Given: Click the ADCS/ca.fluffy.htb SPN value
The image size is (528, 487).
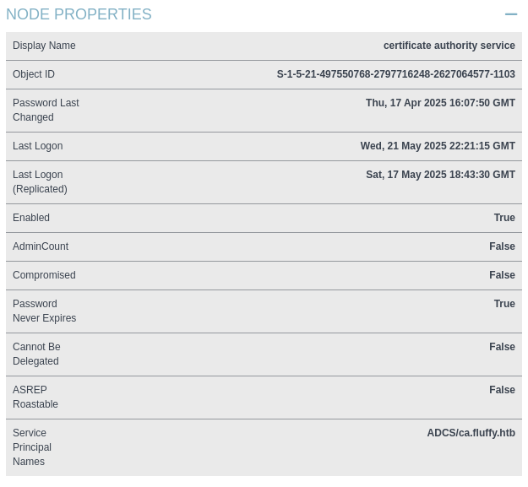Looking at the screenshot, I should pyautogui.click(x=471, y=433).
